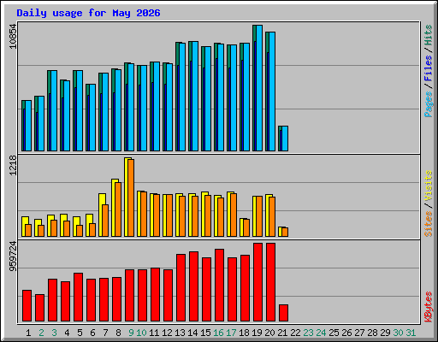Click the 'Visits' legend label

pos(429,186)
